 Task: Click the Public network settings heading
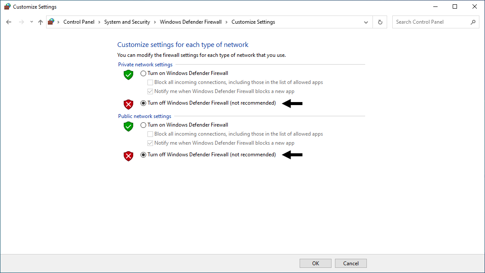[144, 116]
